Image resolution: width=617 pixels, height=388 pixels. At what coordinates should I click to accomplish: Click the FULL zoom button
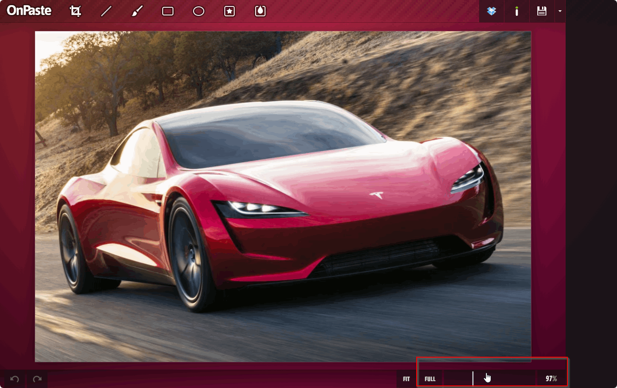click(x=430, y=379)
